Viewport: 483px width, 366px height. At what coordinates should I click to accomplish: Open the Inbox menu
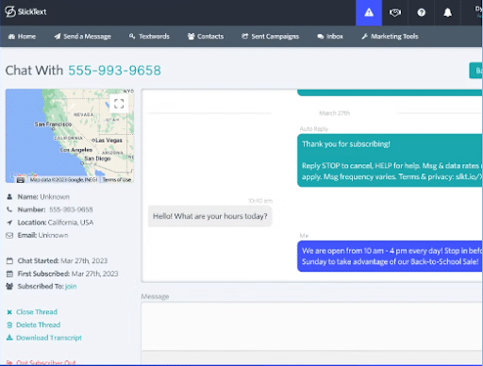click(x=330, y=37)
